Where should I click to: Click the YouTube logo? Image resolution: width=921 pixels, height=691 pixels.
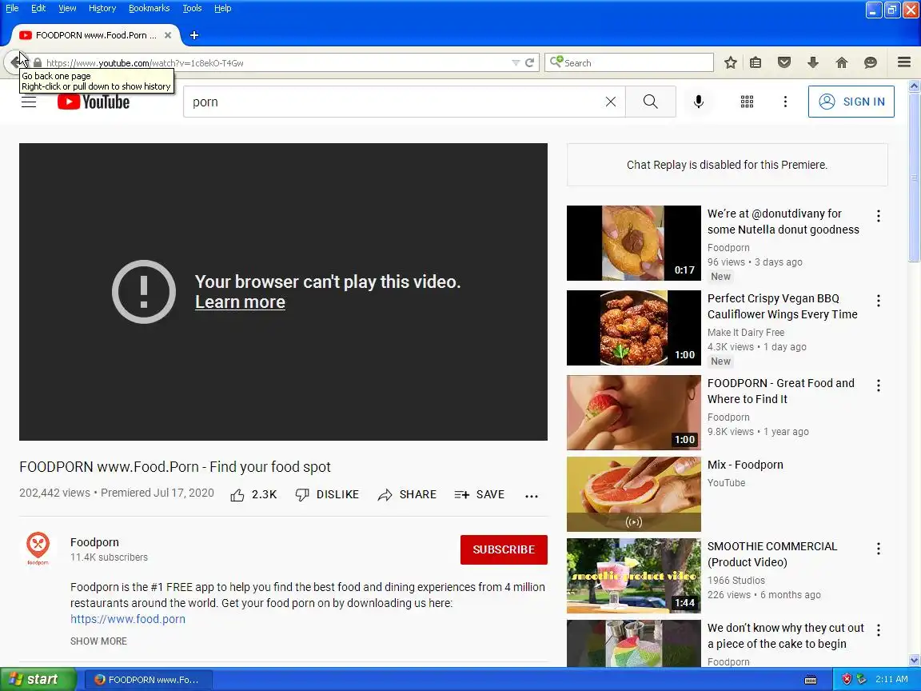pyautogui.click(x=94, y=102)
